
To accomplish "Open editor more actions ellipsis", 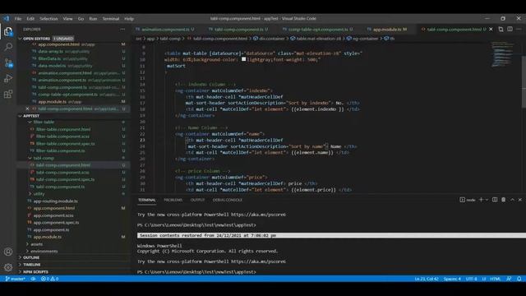I will coord(519,30).
